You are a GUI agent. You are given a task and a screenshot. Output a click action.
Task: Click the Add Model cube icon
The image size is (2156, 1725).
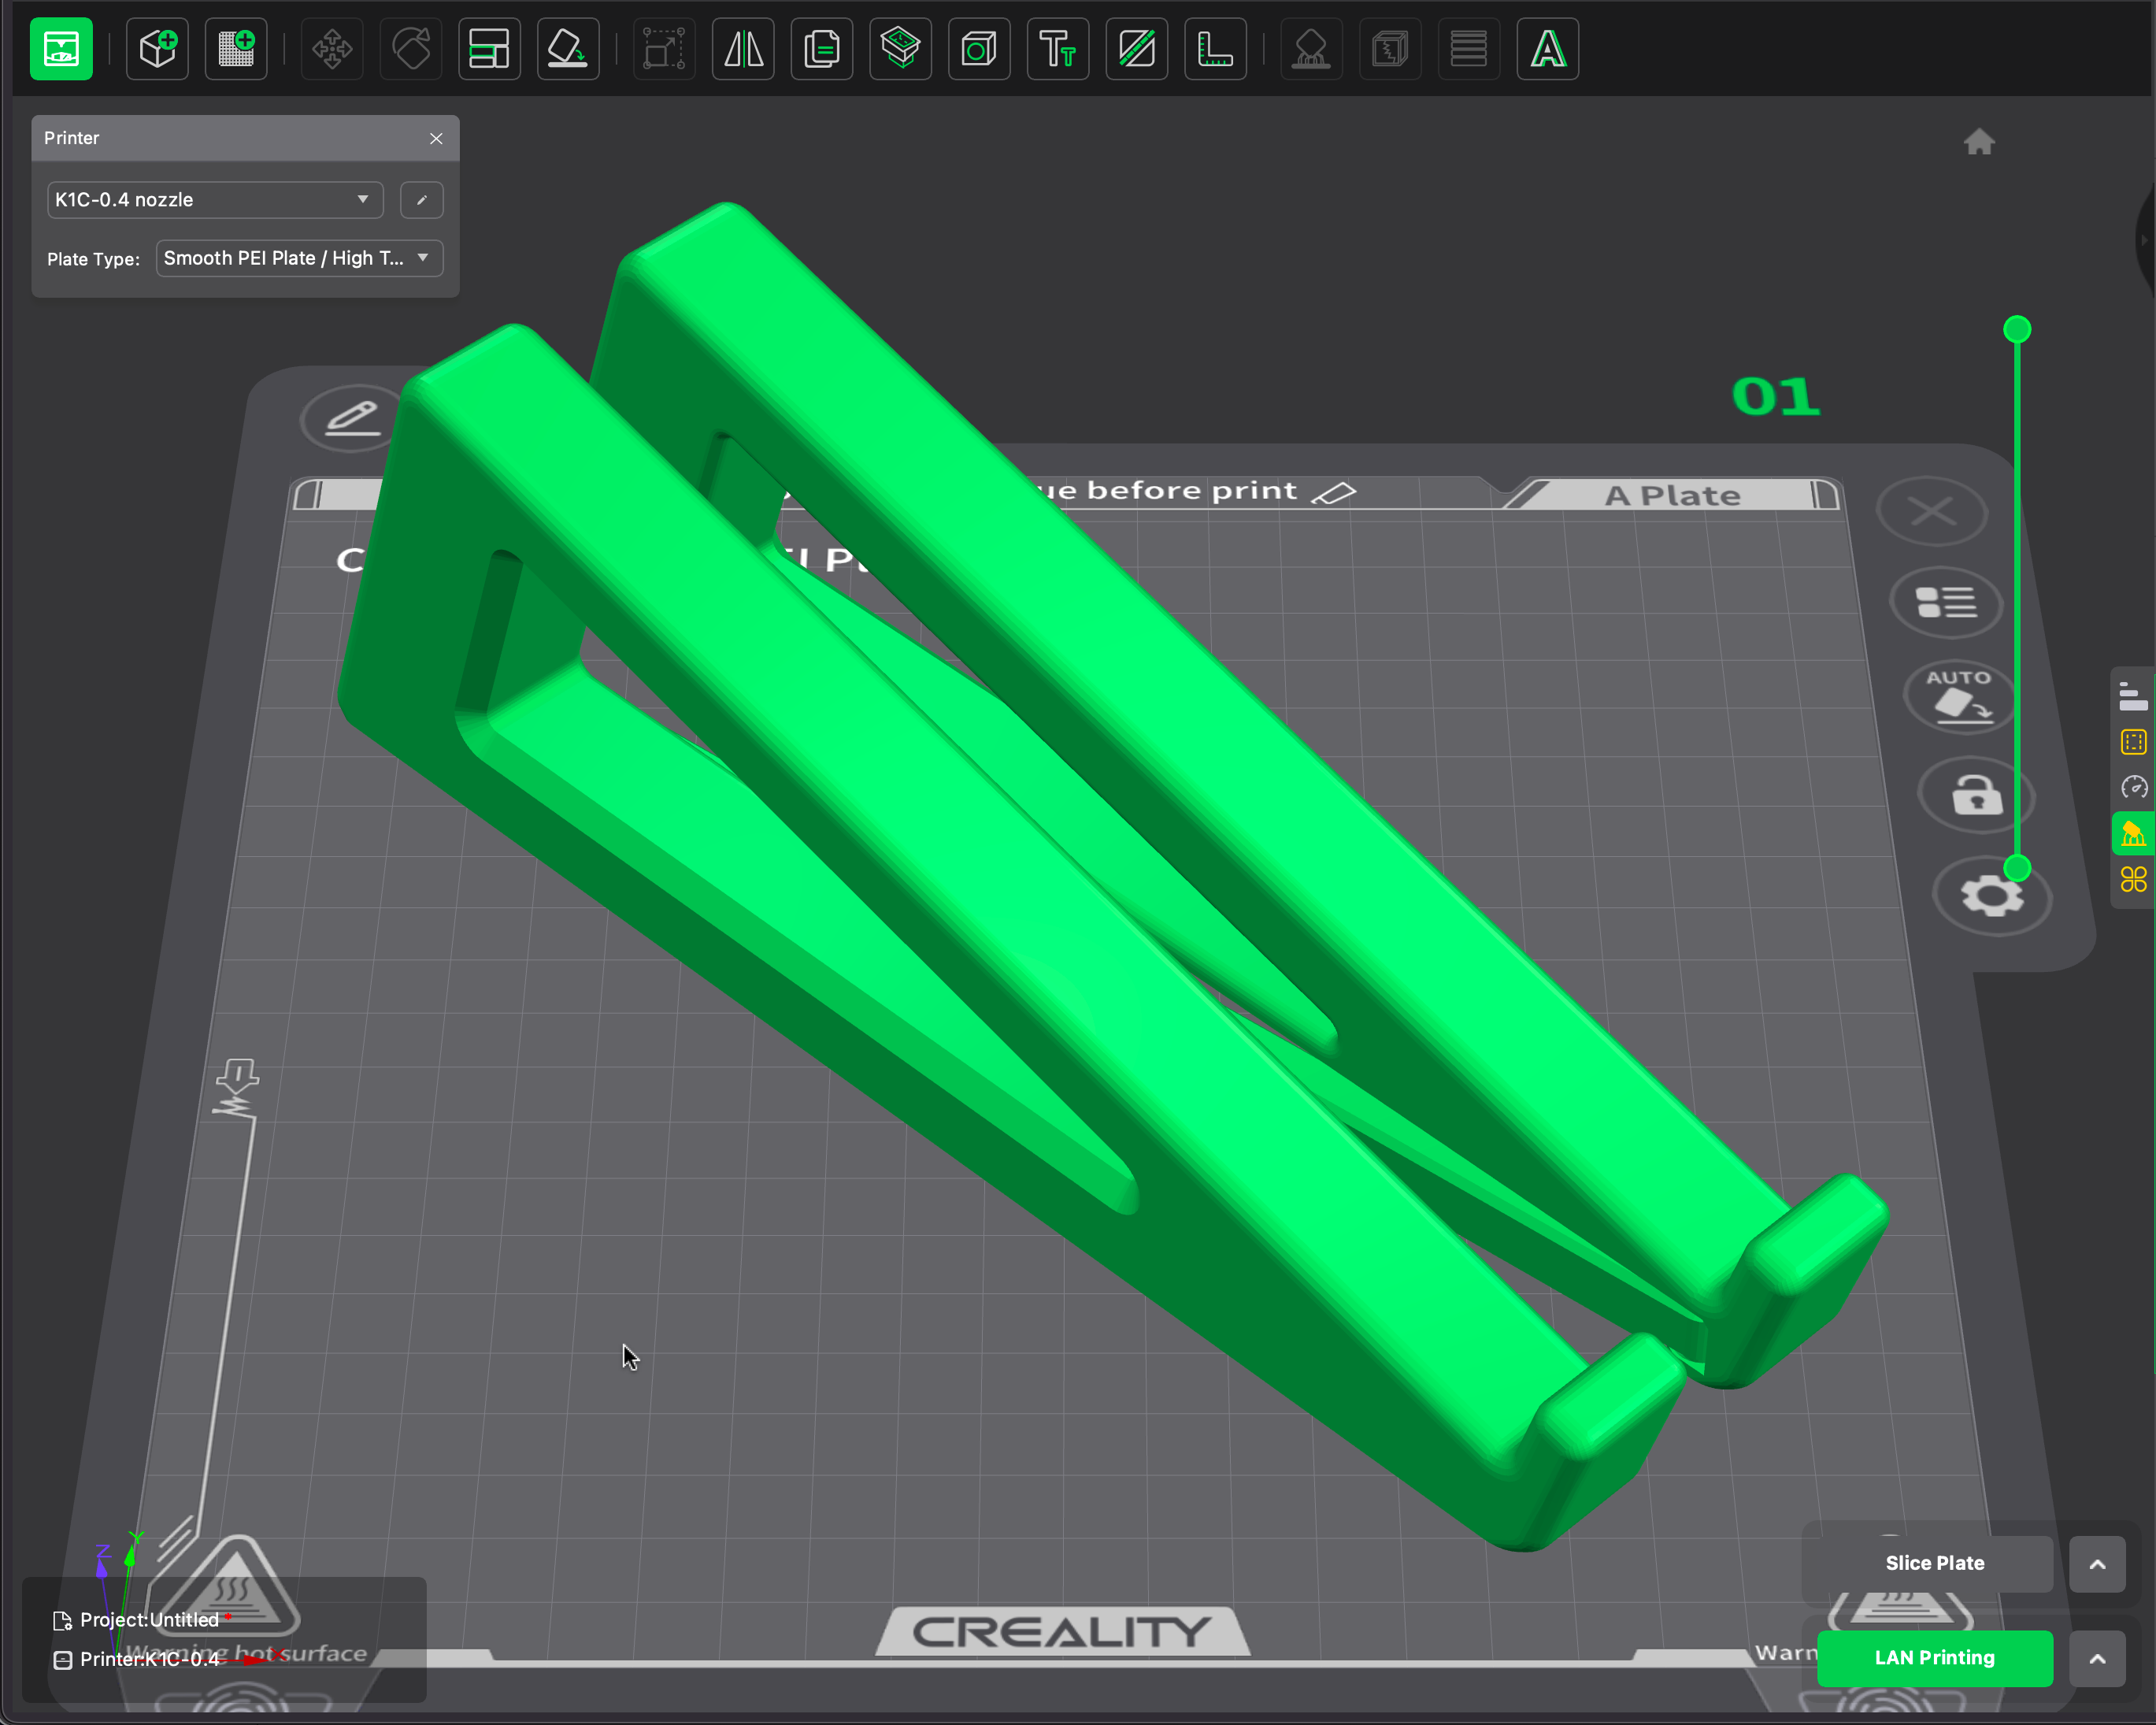click(158, 48)
